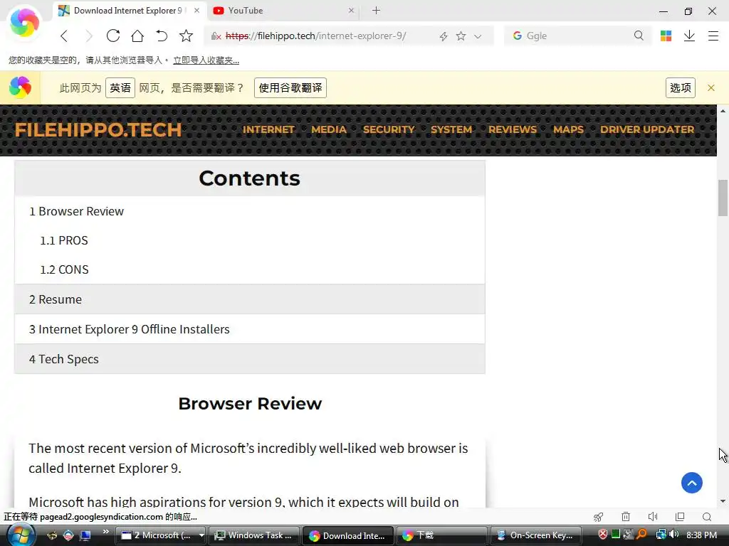Click the zoom magnifier icon in status bar
Screen dimensions: 729x546
coord(707,517)
